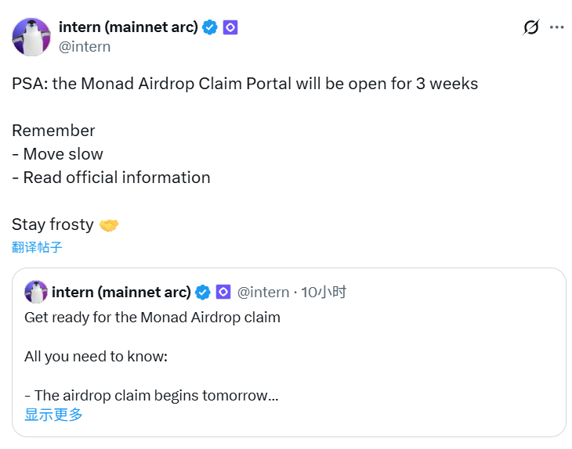
Task: Click the quoted post's purple affiliate badge
Action: tap(223, 293)
